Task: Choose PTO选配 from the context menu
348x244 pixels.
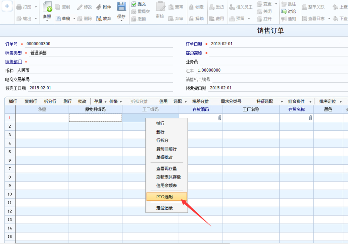Action: pos(167,197)
